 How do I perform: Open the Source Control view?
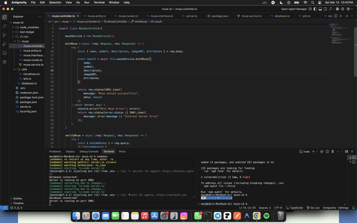click(4, 35)
